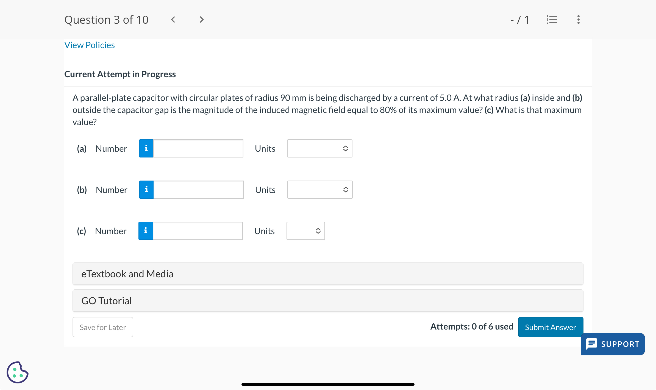Open the View Policies link

(89, 45)
